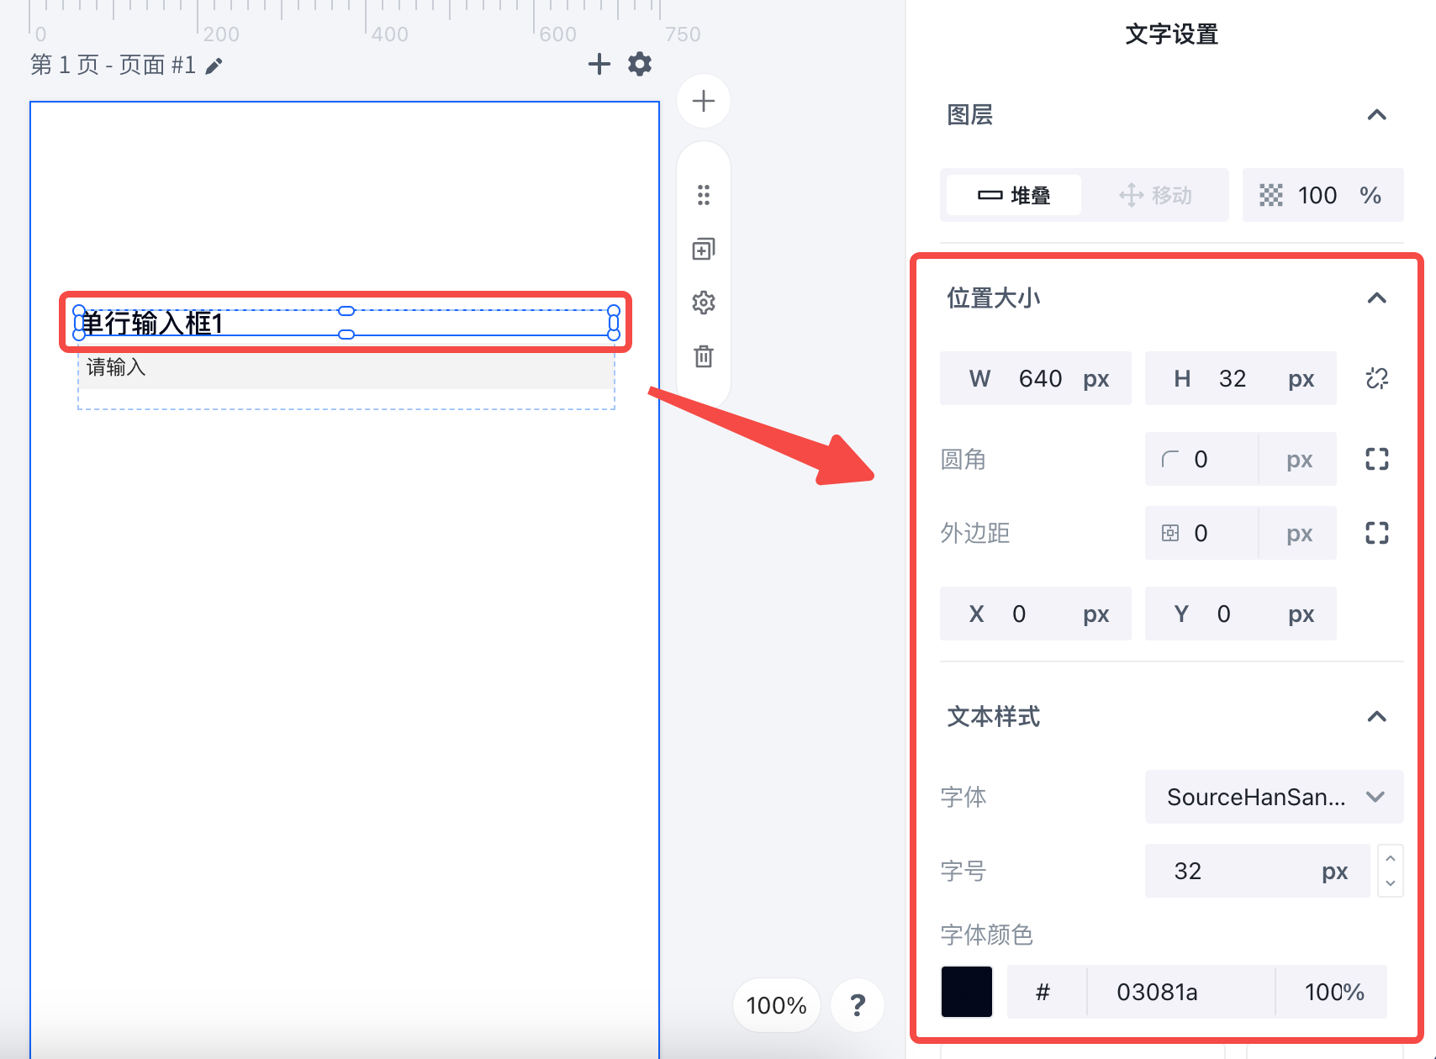Open page settings gear next to page title

point(640,64)
